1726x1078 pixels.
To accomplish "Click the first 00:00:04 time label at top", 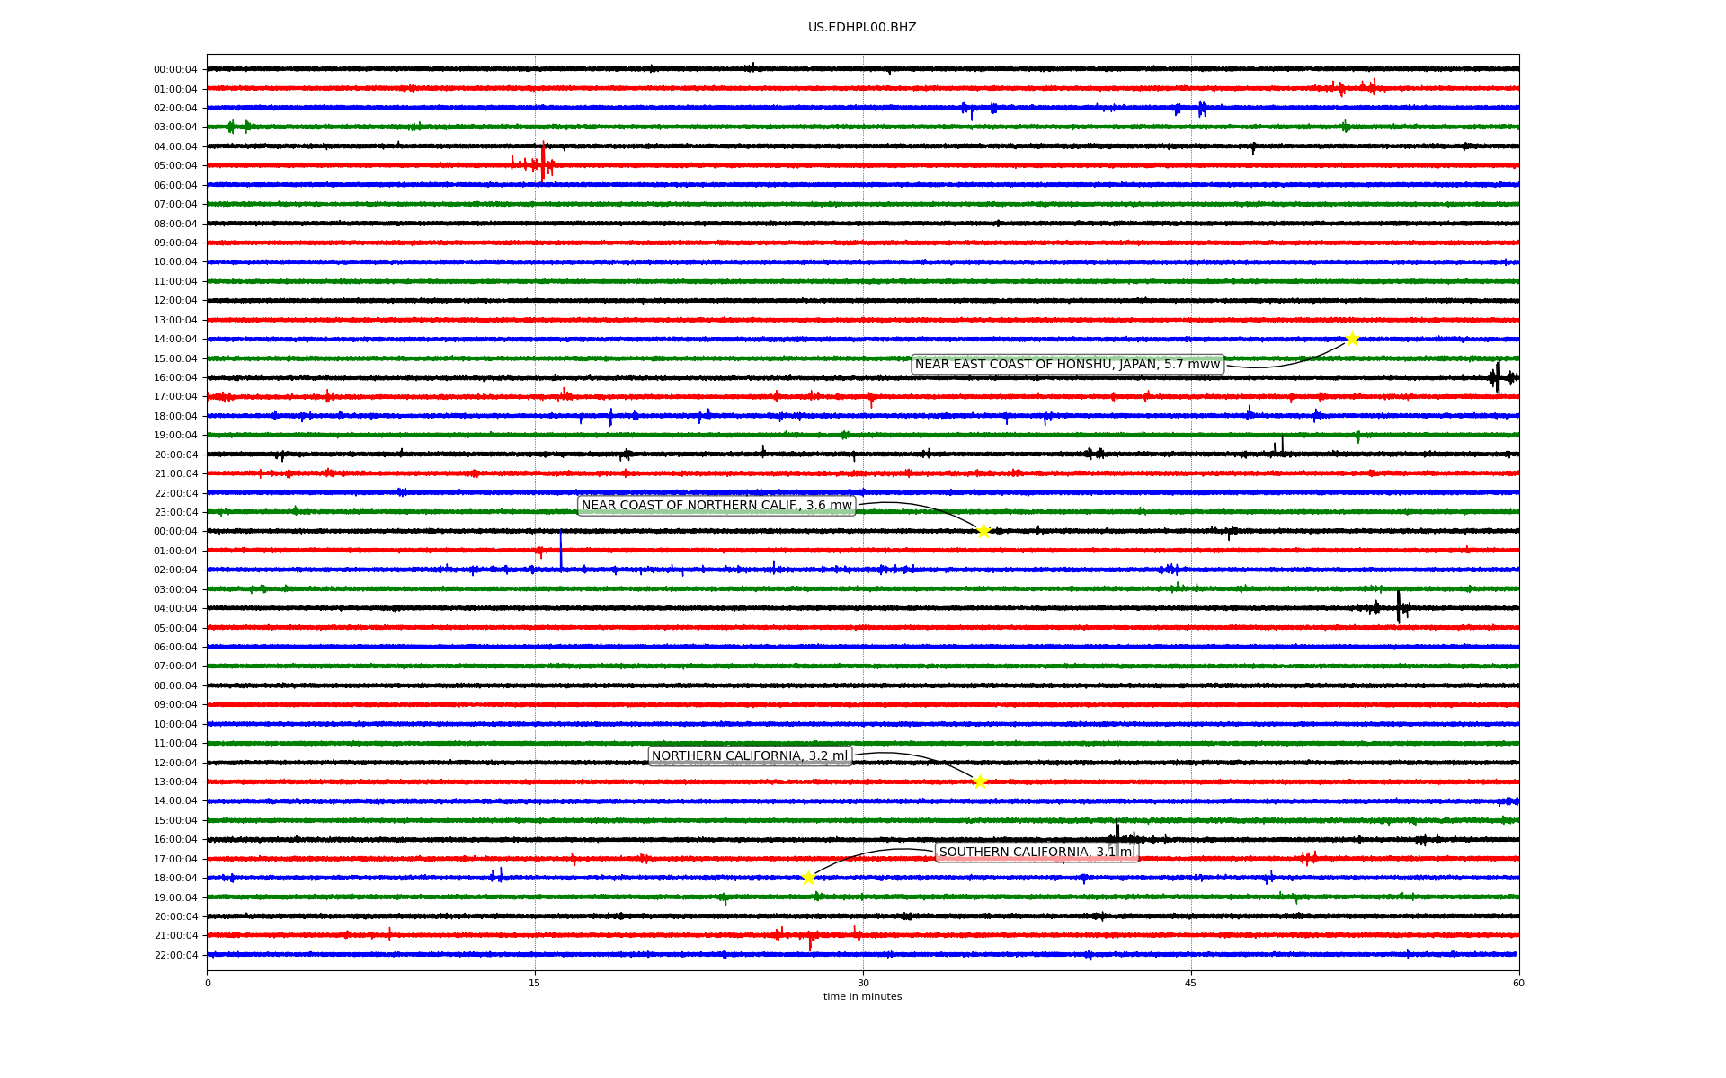I will pyautogui.click(x=175, y=69).
